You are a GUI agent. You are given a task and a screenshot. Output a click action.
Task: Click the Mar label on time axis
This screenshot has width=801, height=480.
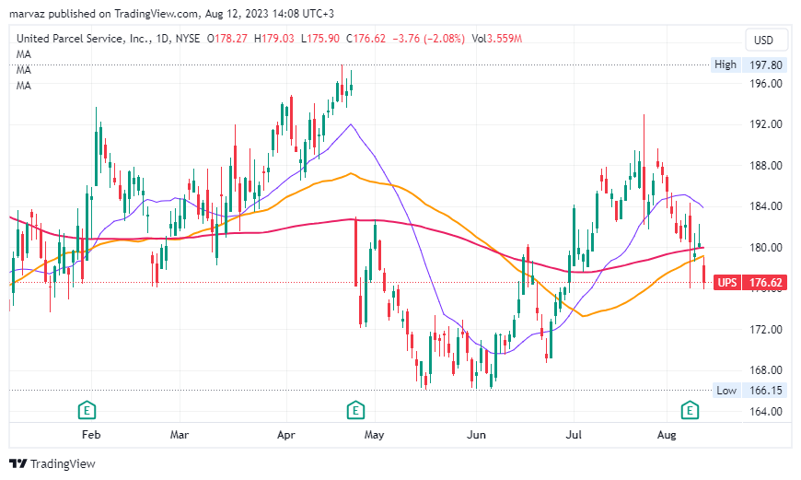tap(180, 435)
